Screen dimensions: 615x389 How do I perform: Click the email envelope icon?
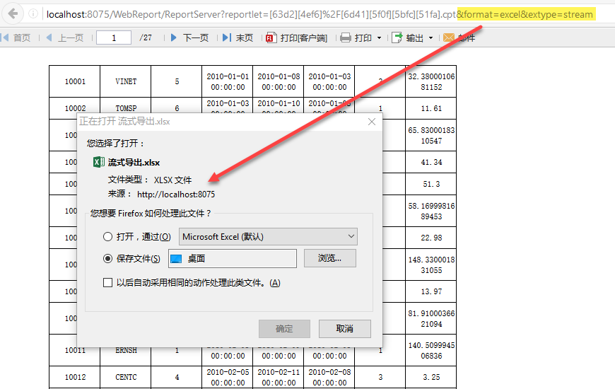448,37
